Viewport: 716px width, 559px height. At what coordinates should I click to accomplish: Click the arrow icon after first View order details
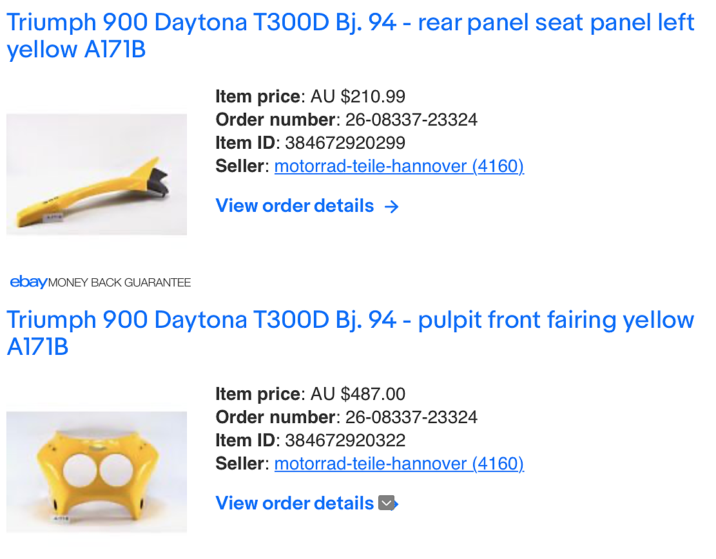pos(391,207)
